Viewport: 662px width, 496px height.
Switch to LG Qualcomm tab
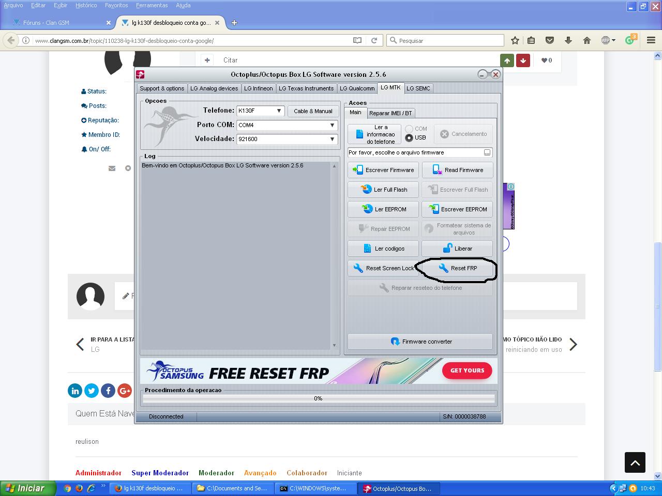357,88
